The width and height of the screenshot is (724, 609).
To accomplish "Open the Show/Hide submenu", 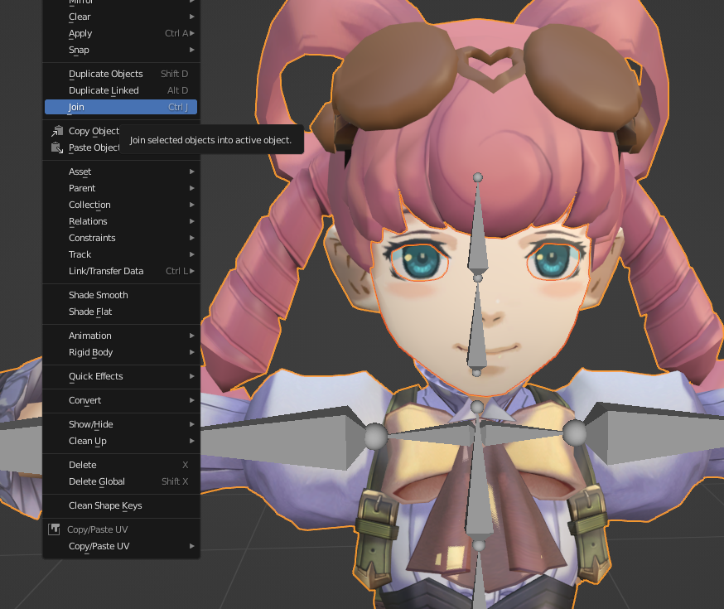I will pyautogui.click(x=121, y=425).
